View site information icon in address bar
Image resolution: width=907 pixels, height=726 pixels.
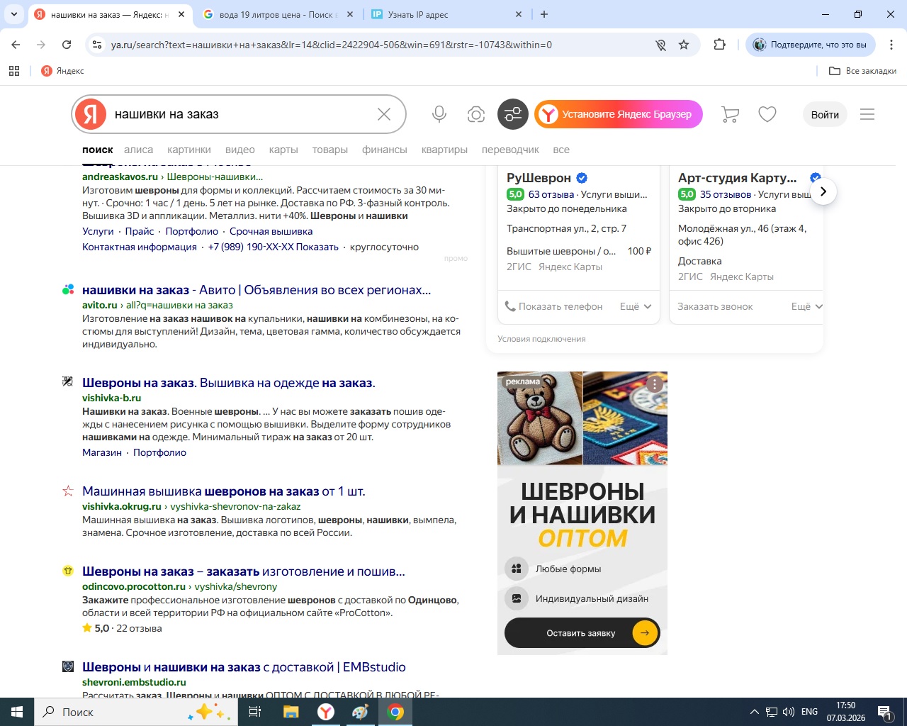coord(97,45)
